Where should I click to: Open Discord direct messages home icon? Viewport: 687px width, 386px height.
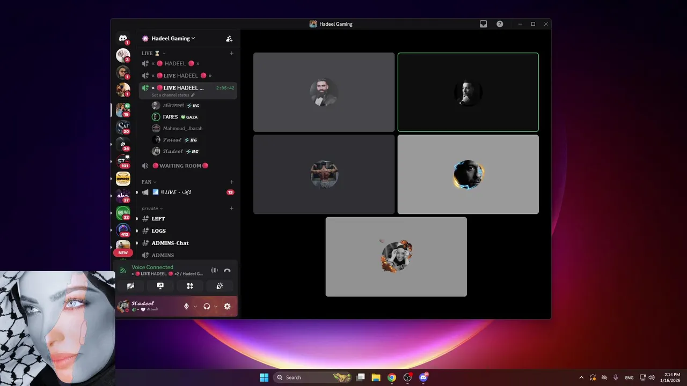point(123,39)
